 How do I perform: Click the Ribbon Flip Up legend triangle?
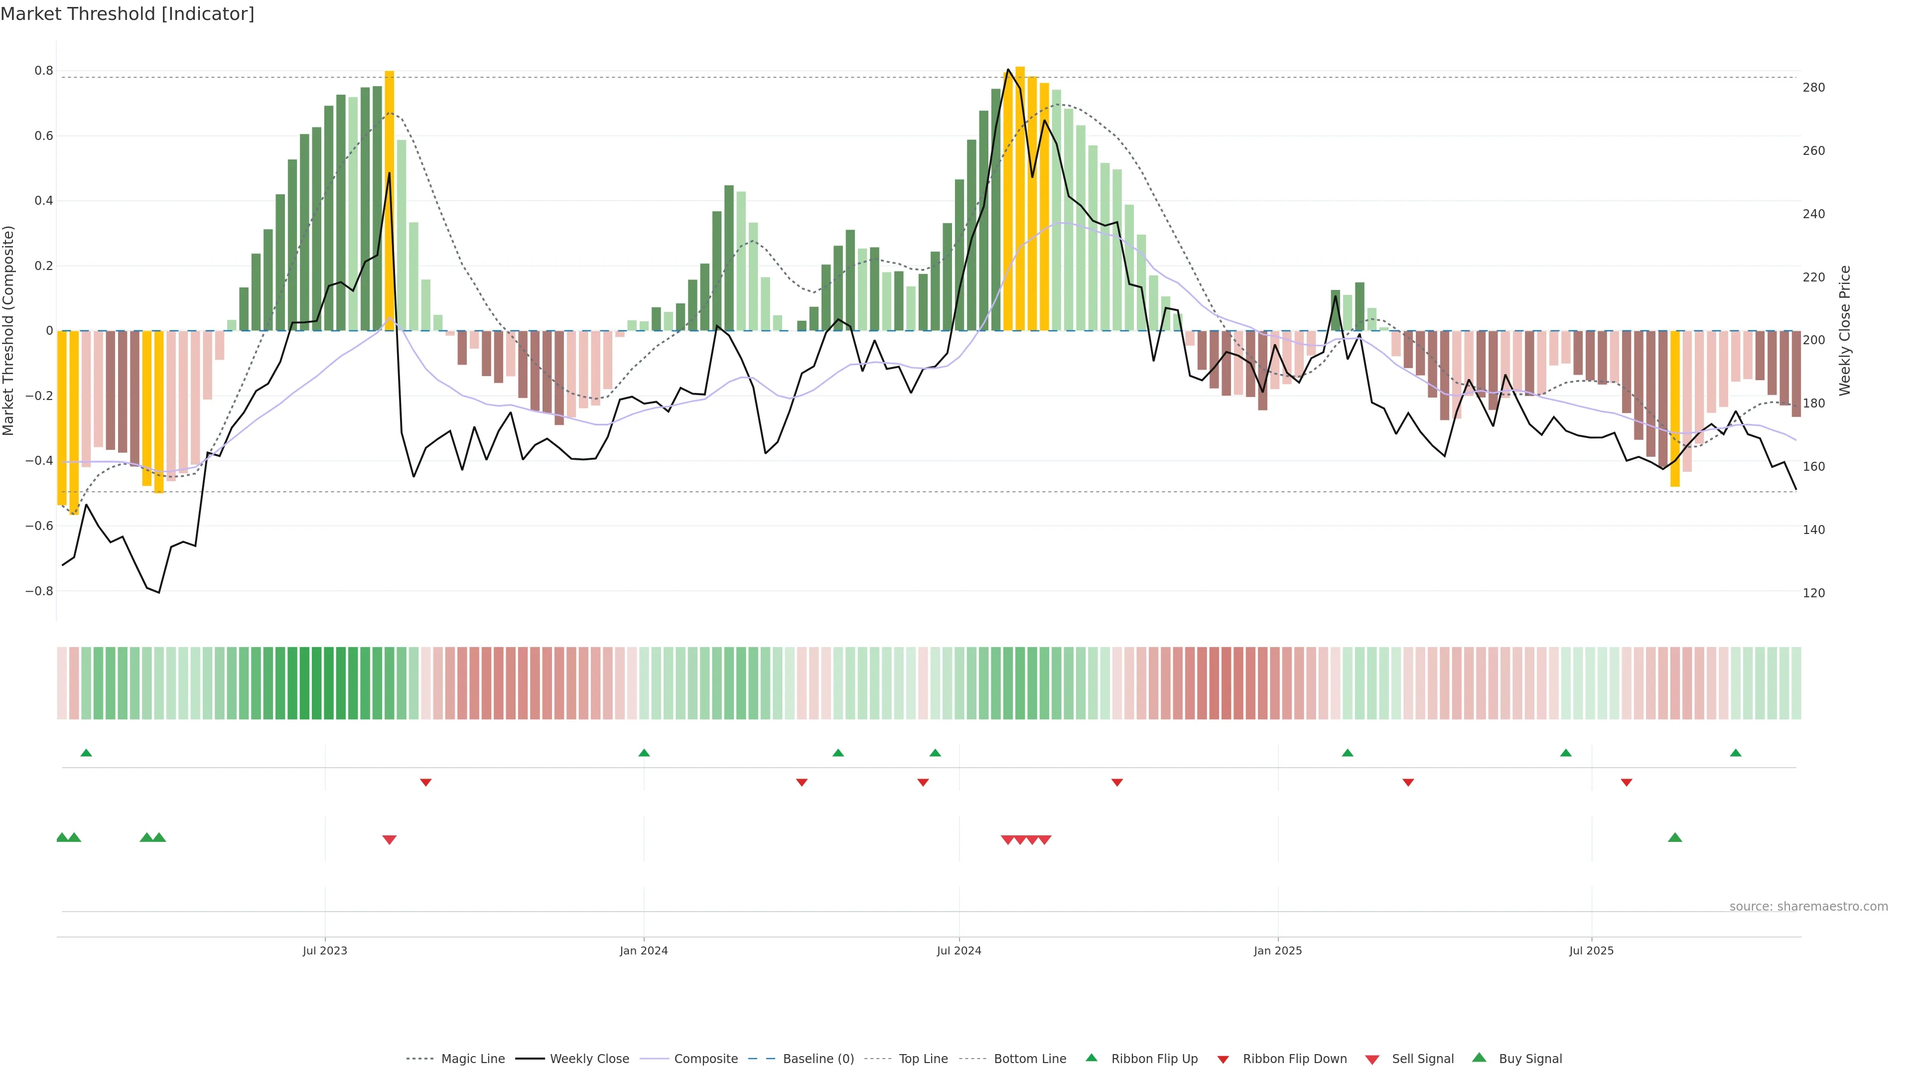pyautogui.click(x=1091, y=1058)
